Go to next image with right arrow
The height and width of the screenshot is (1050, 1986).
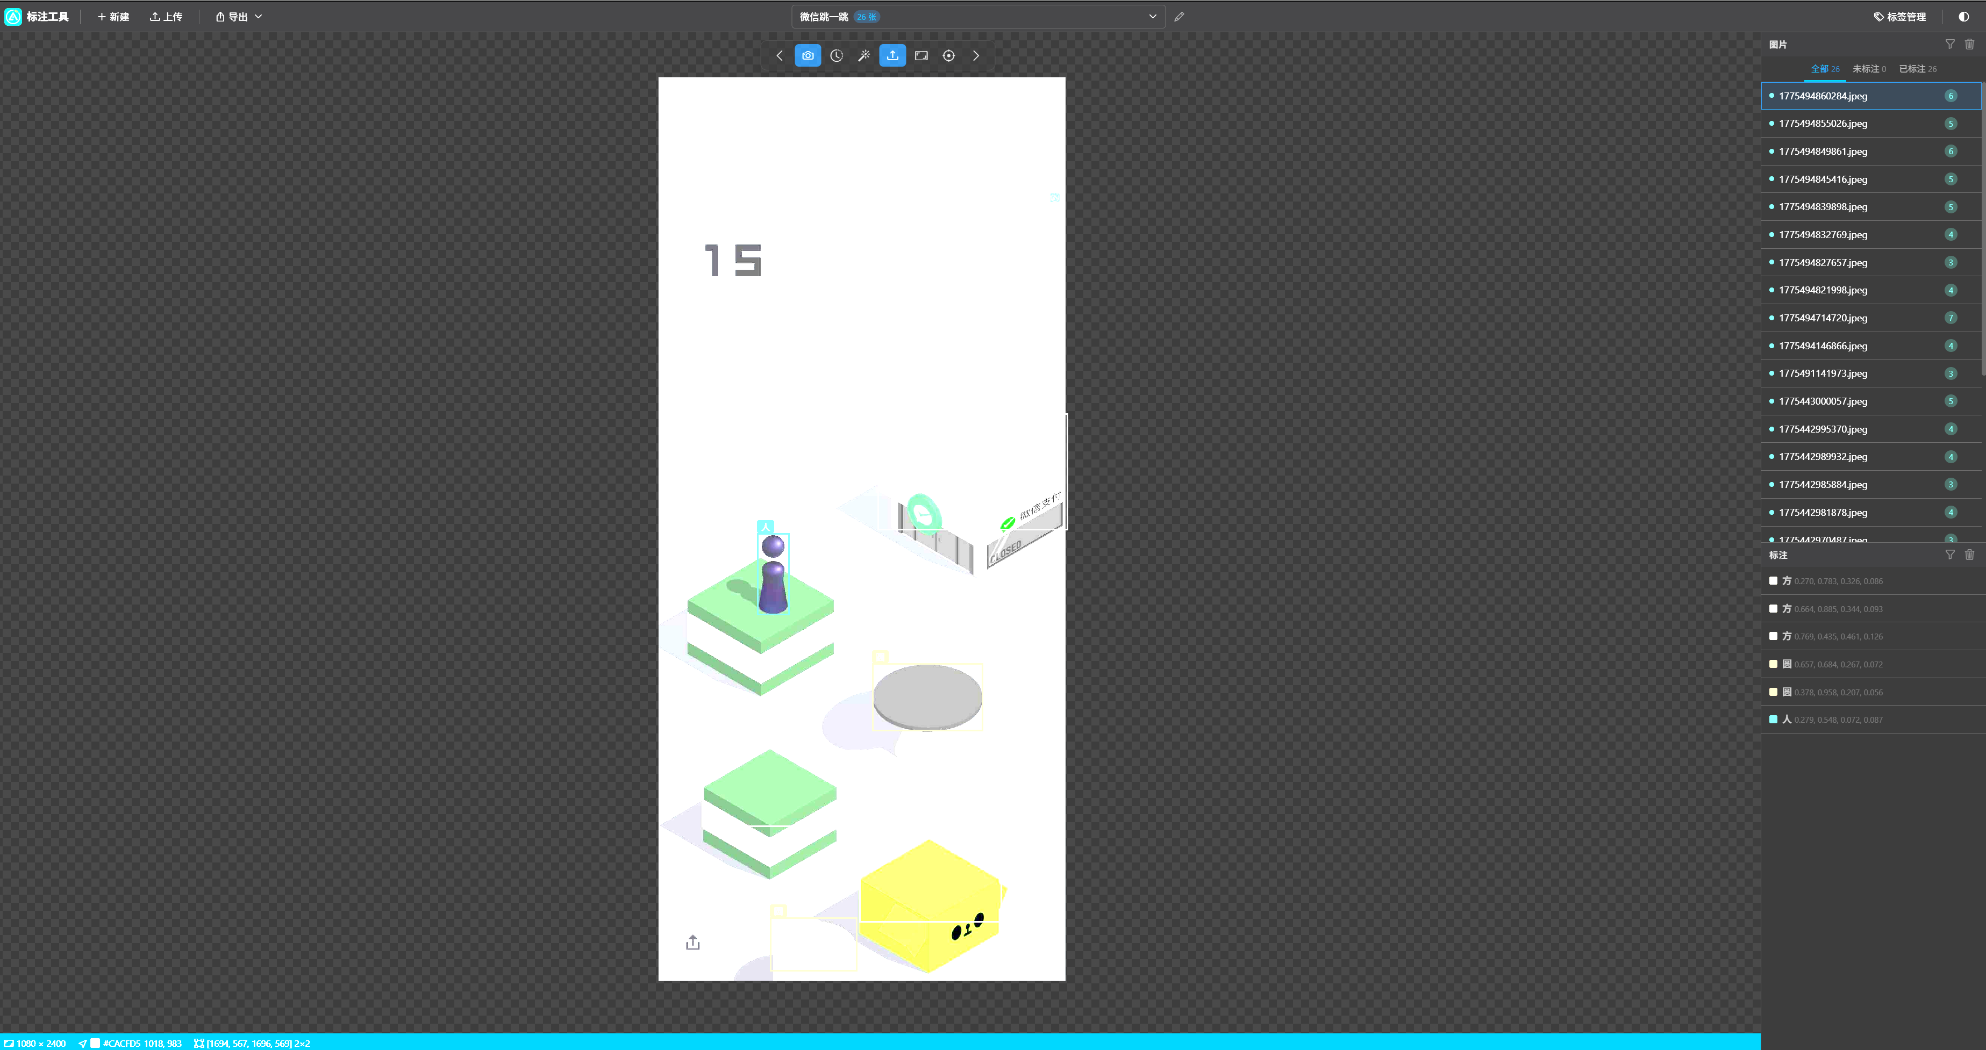(976, 55)
